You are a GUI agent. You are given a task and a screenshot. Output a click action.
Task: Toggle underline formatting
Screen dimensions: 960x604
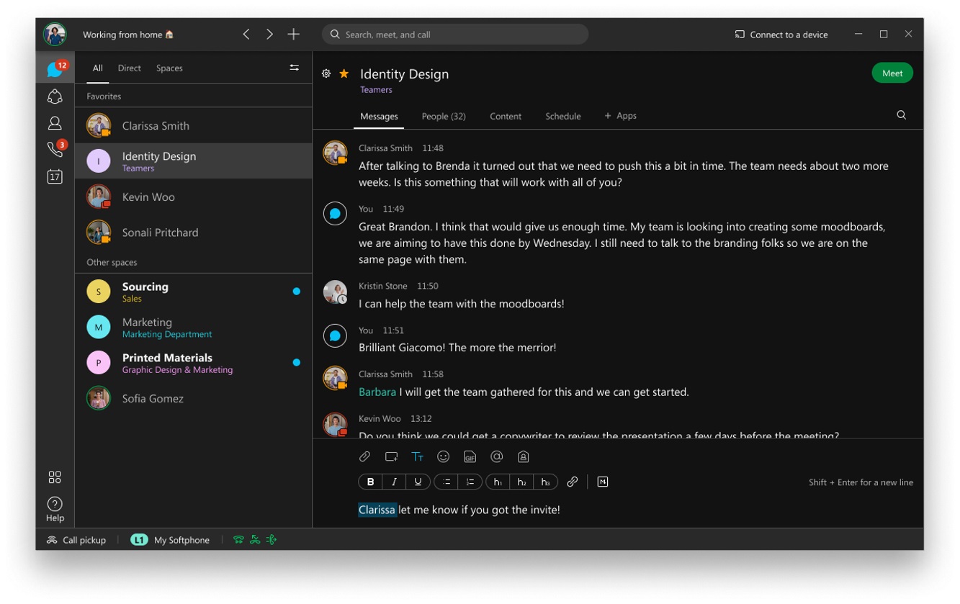click(x=418, y=482)
